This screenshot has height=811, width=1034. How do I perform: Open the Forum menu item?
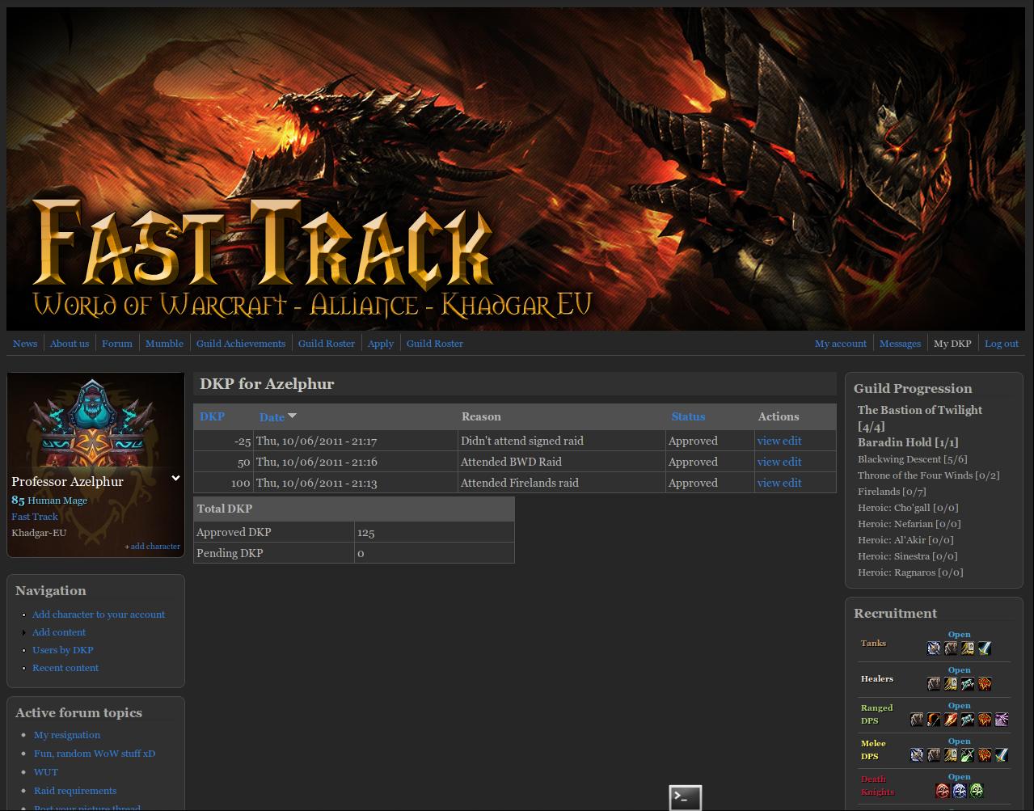(x=116, y=344)
